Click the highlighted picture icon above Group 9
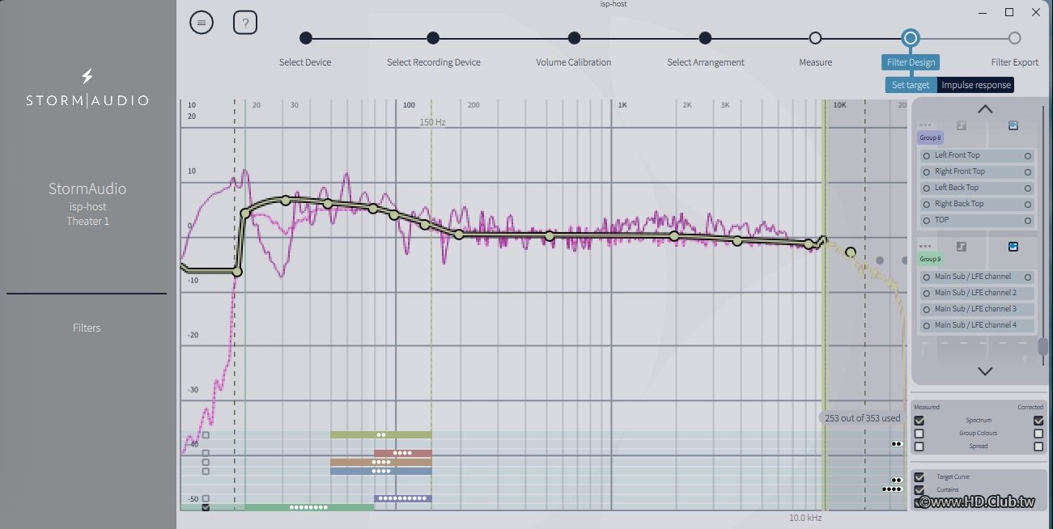The width and height of the screenshot is (1053, 529). (1013, 247)
